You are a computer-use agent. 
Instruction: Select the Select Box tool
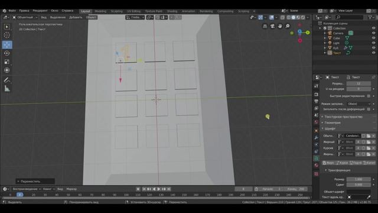pyautogui.click(x=7, y=27)
